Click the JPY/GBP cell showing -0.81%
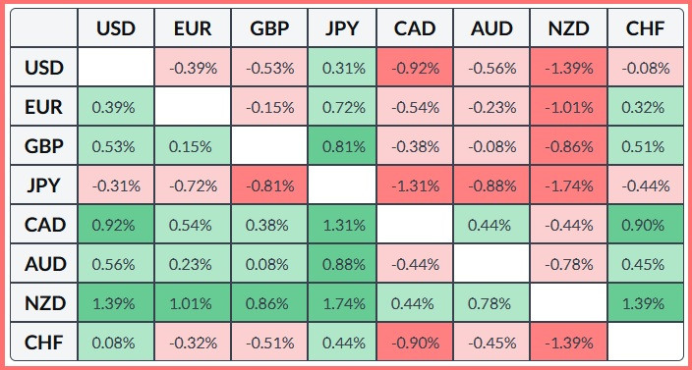 tap(269, 185)
